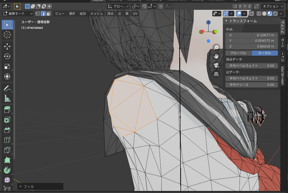
Task: Open the メッシュ menu
Action: click(96, 14)
